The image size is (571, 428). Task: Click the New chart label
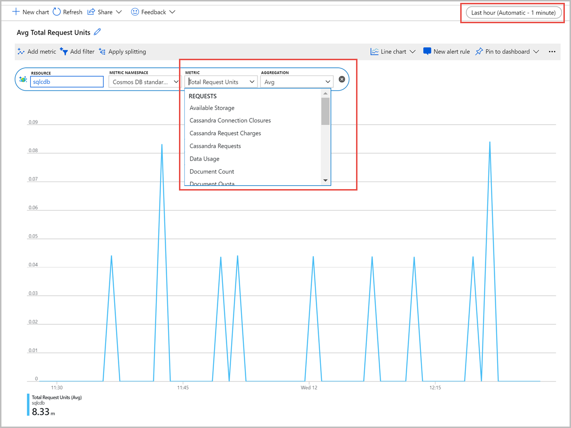click(x=36, y=12)
